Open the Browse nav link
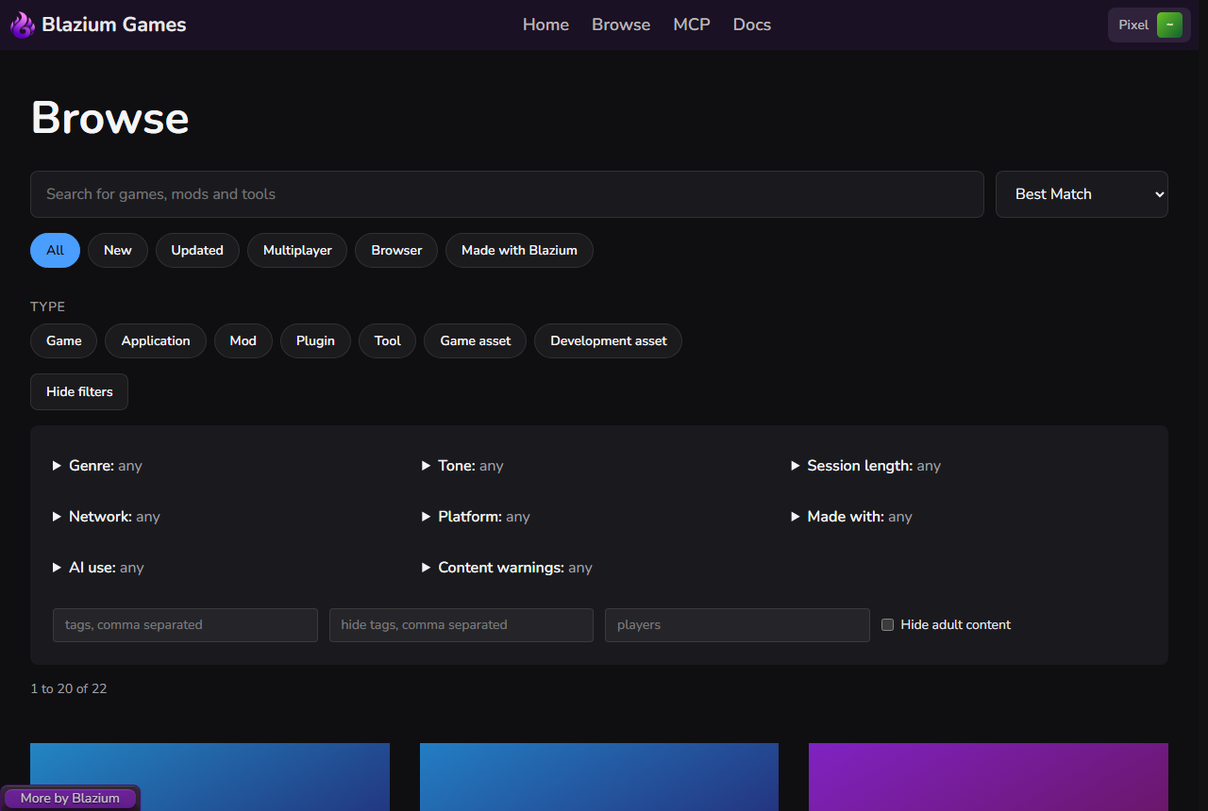The image size is (1208, 811). [621, 25]
